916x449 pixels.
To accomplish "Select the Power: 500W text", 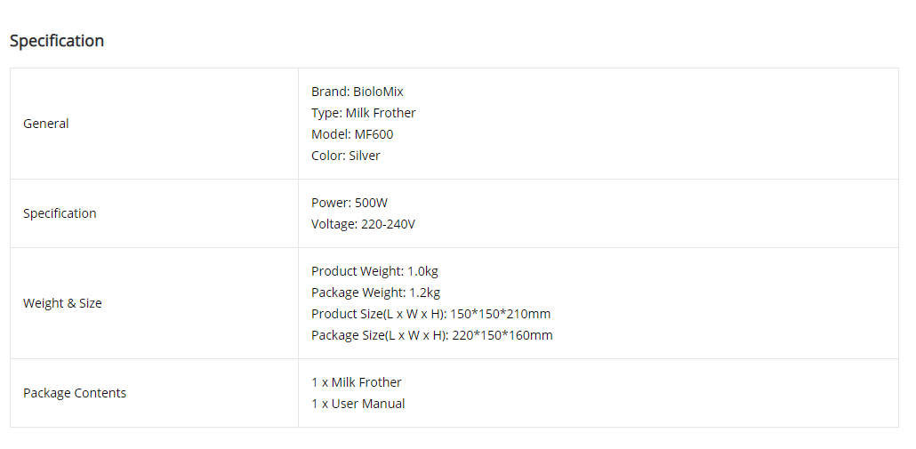I will click(x=350, y=204).
